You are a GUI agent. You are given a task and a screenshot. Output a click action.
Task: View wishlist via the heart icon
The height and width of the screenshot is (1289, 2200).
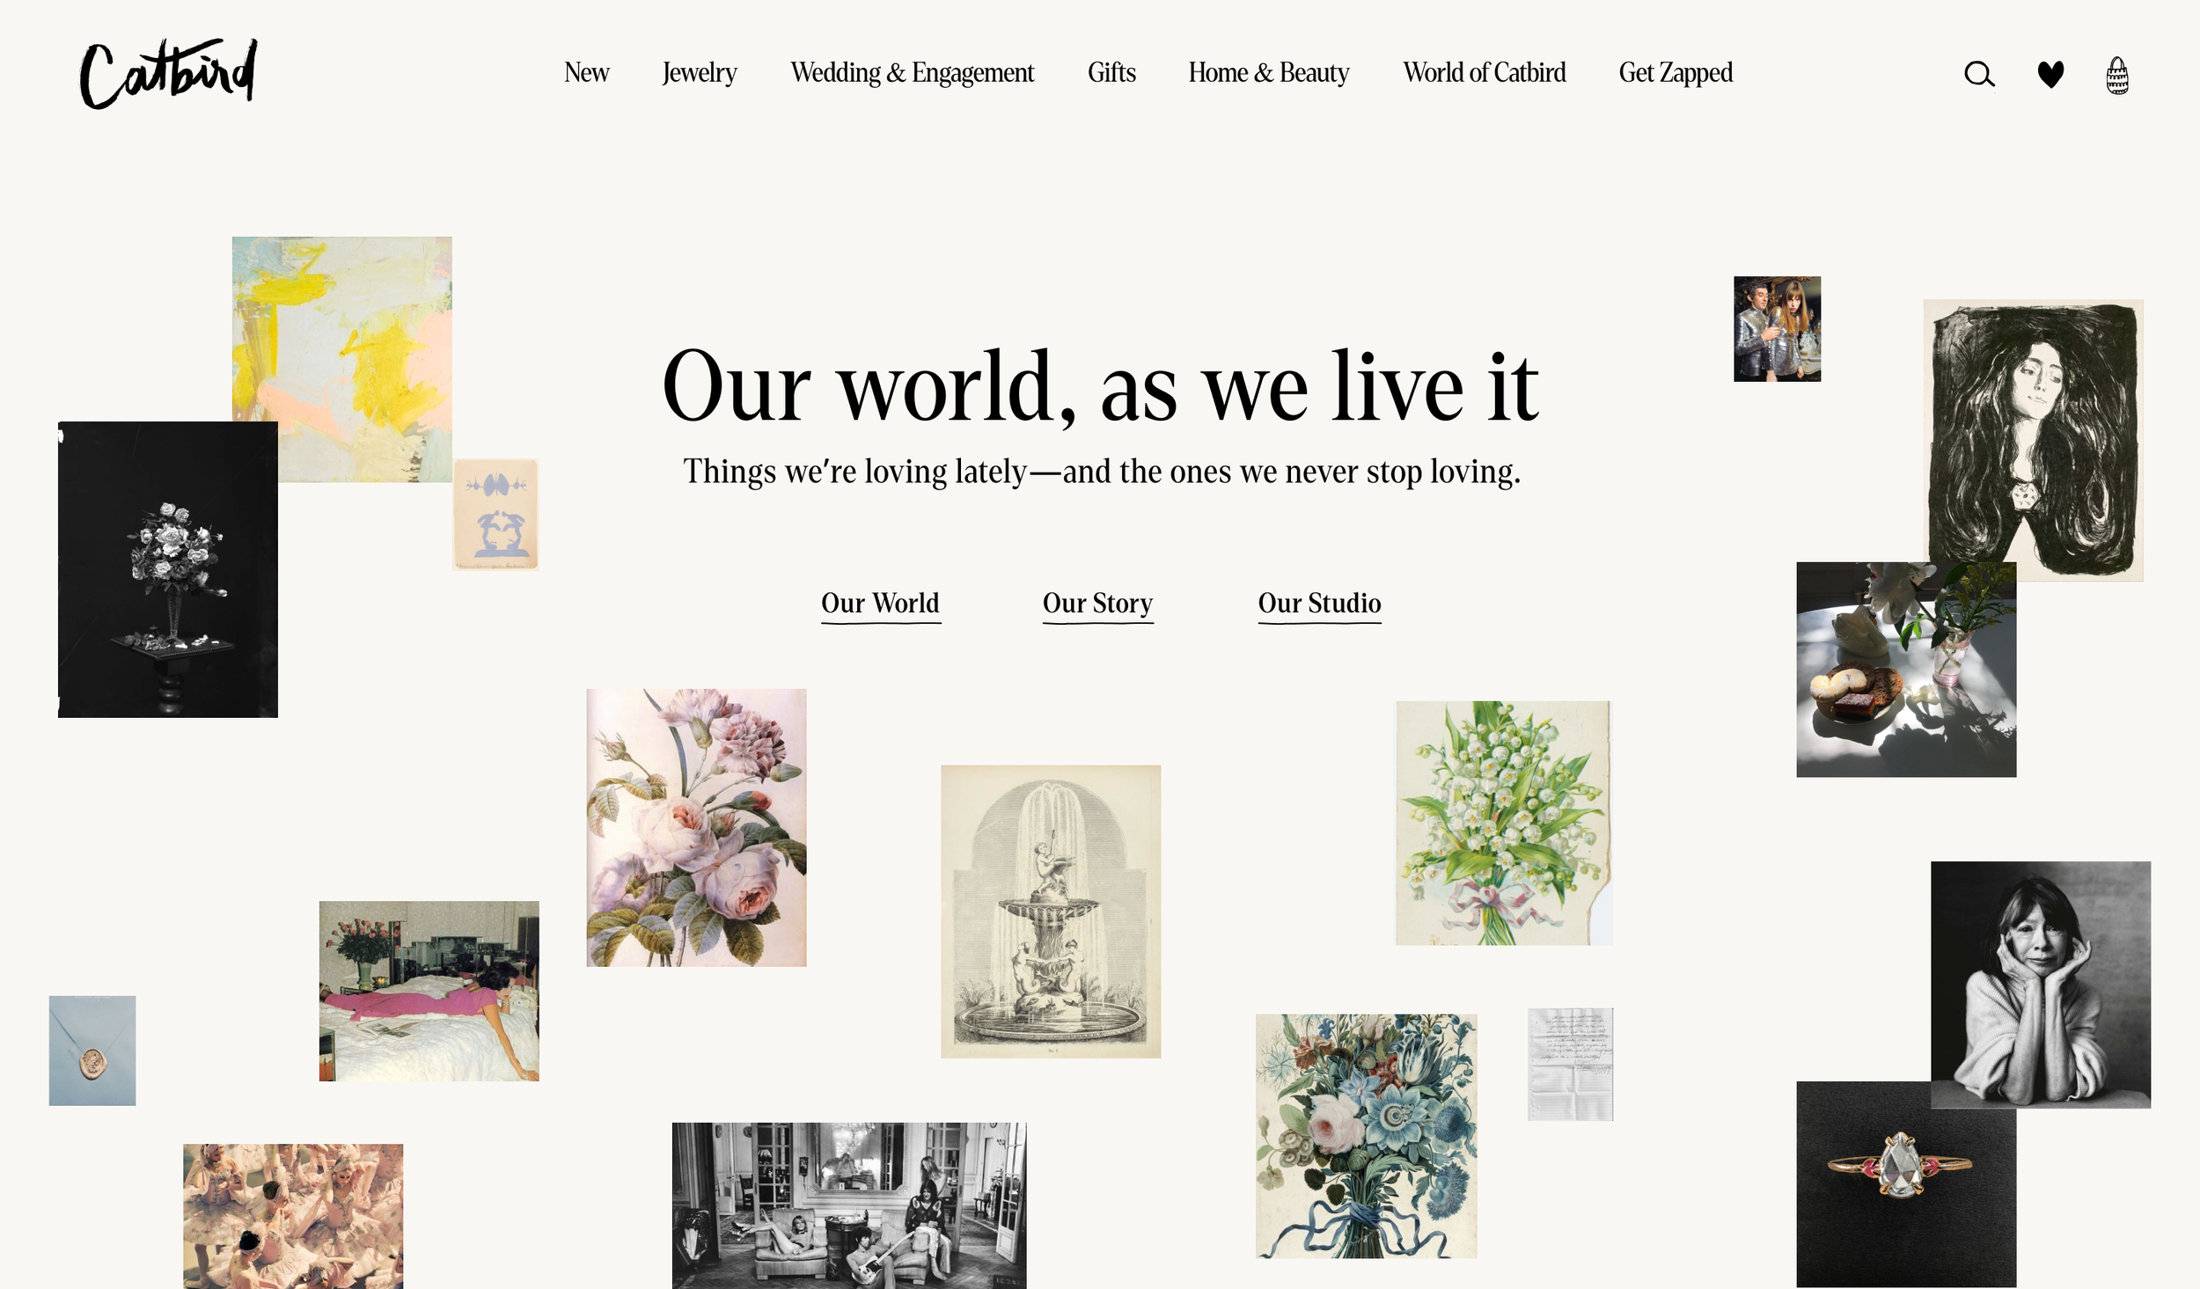(2050, 74)
